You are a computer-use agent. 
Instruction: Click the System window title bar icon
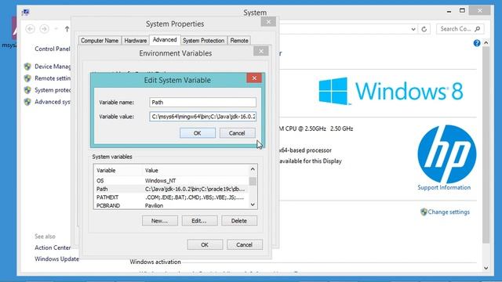point(25,13)
